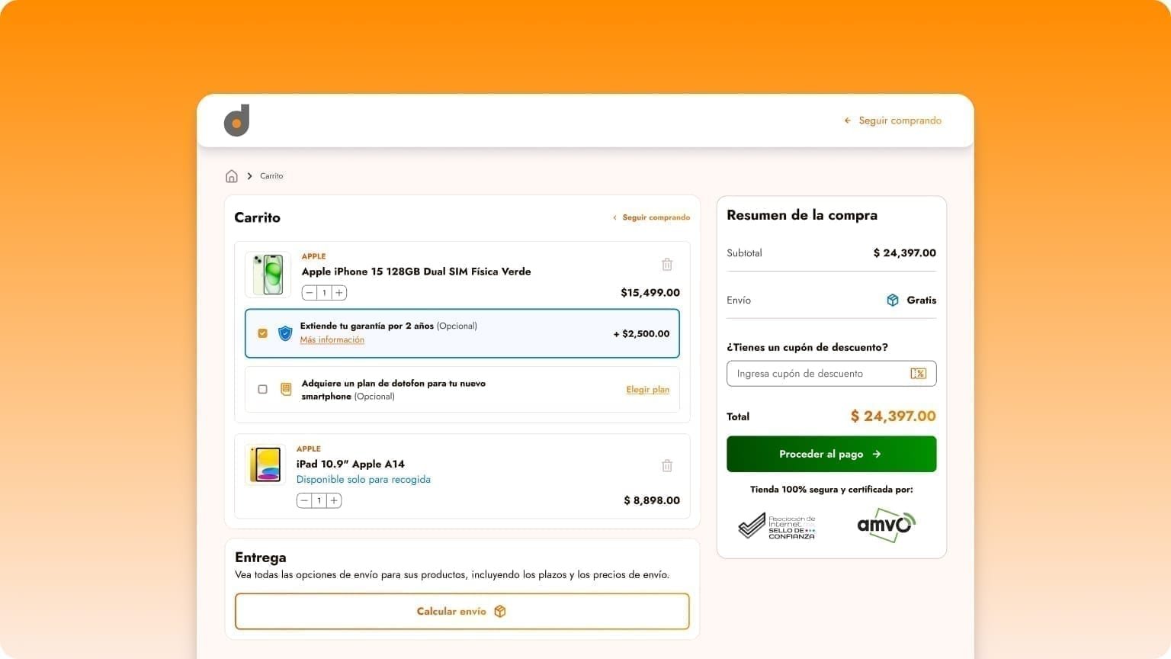Click the warranty price + $2,500.00
The width and height of the screenshot is (1171, 659).
[641, 334]
